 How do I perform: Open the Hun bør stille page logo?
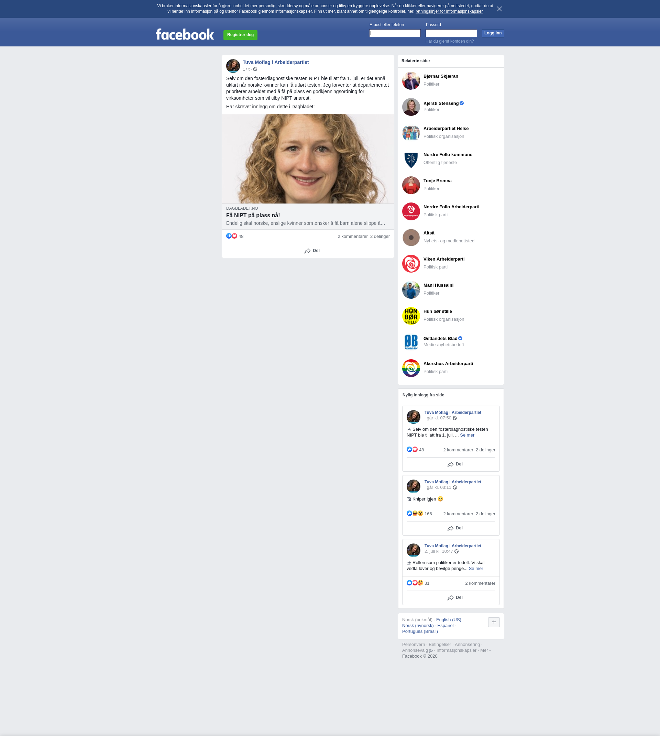(411, 316)
